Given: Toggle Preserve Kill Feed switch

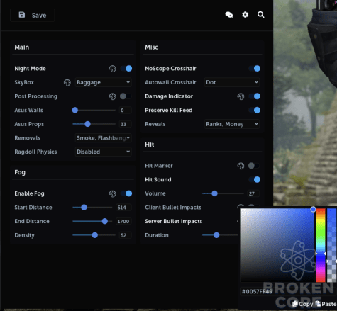Looking at the screenshot, I should 255,110.
